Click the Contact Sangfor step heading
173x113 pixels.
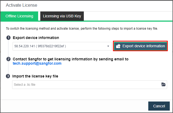click(71, 59)
